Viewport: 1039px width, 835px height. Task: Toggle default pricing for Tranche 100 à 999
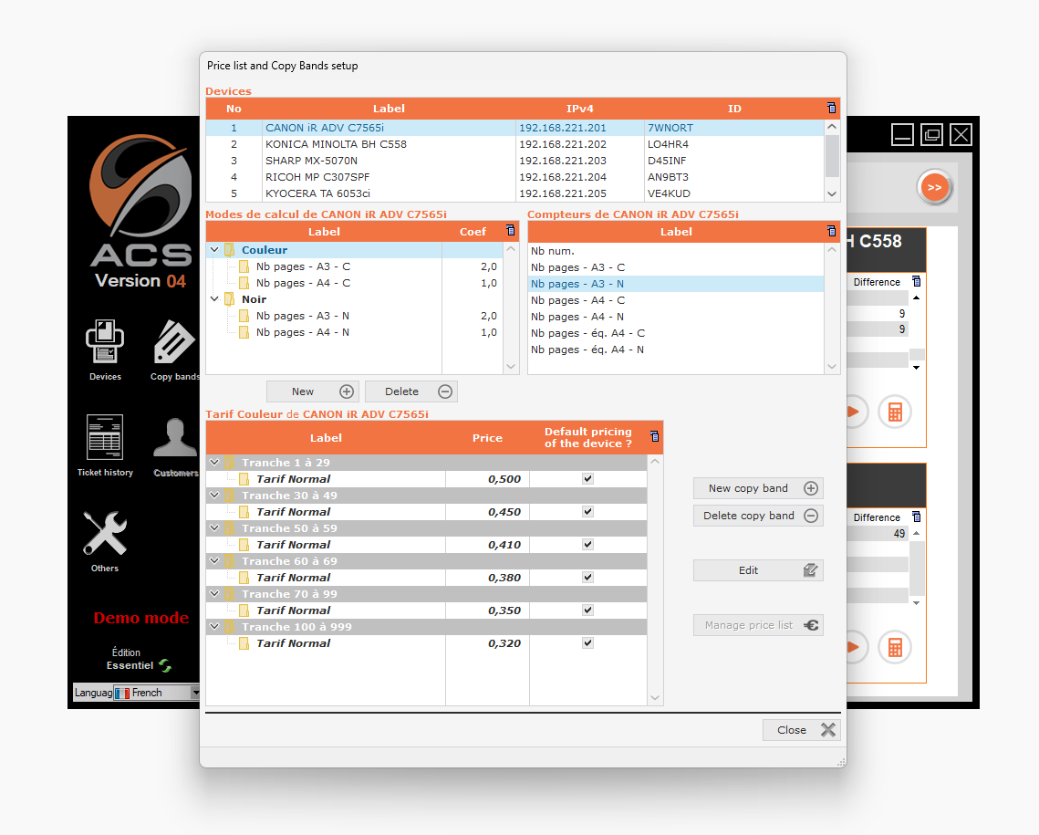point(587,642)
